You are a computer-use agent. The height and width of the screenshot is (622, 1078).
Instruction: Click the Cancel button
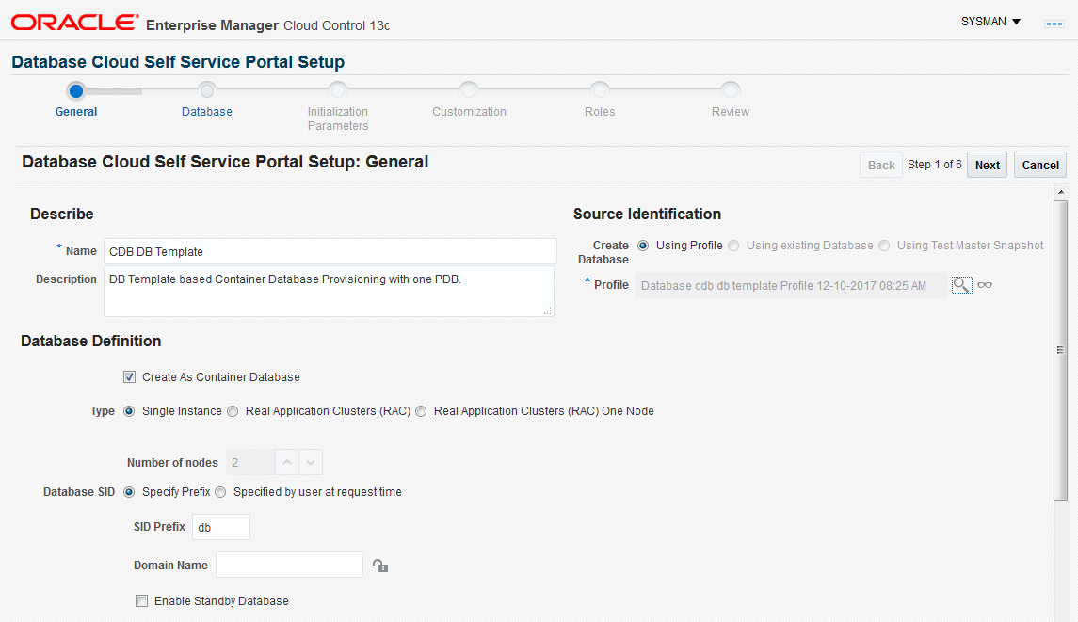point(1040,166)
